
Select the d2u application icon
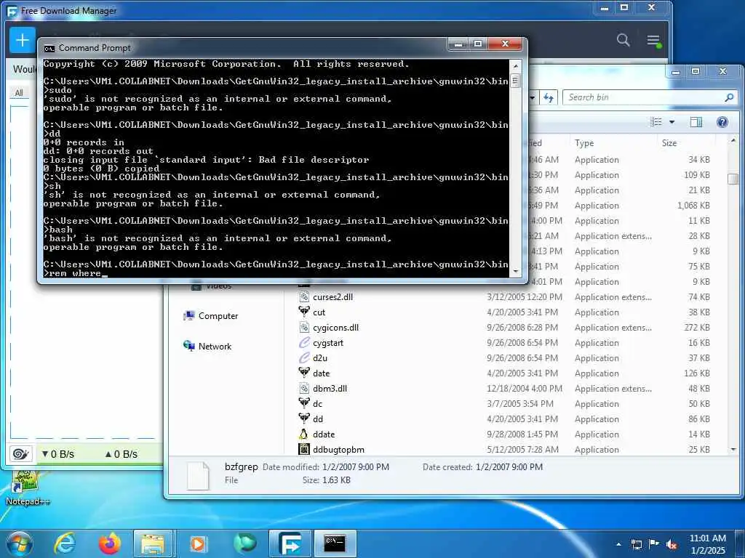(304, 357)
